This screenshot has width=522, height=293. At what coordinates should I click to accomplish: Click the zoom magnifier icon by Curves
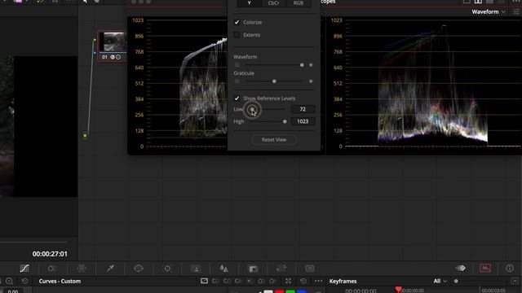(x=9, y=281)
